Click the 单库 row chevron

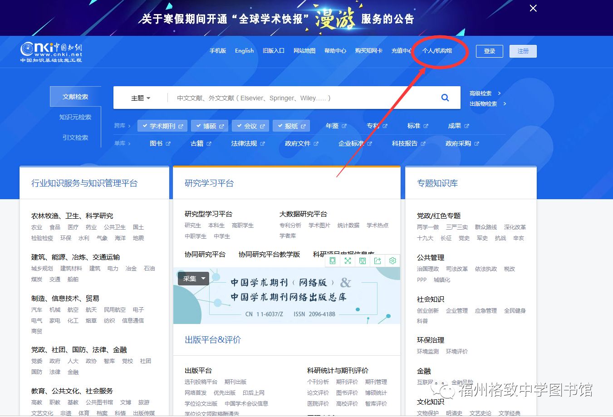[129, 143]
